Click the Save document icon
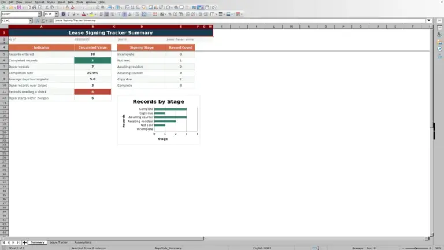The width and height of the screenshot is (444, 250). pyautogui.click(x=19, y=8)
